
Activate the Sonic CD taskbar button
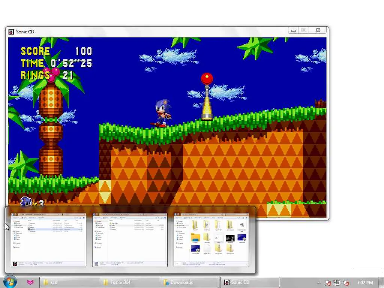click(250, 282)
